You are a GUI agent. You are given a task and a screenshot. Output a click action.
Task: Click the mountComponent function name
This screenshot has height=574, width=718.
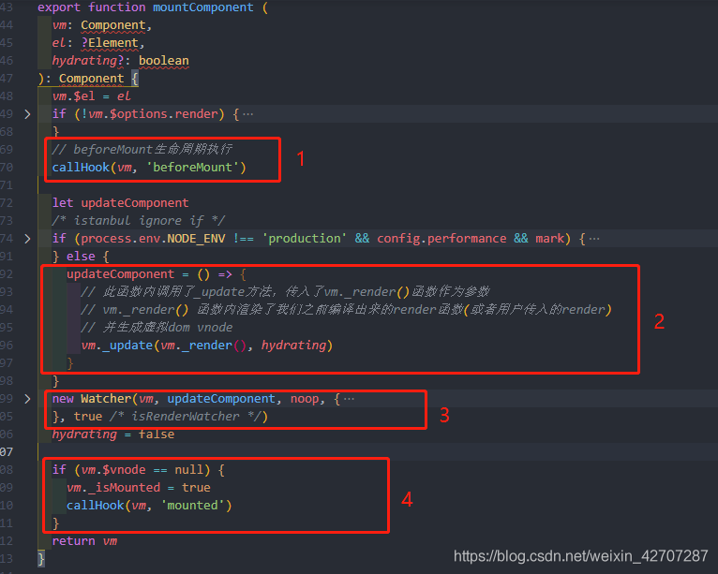202,7
